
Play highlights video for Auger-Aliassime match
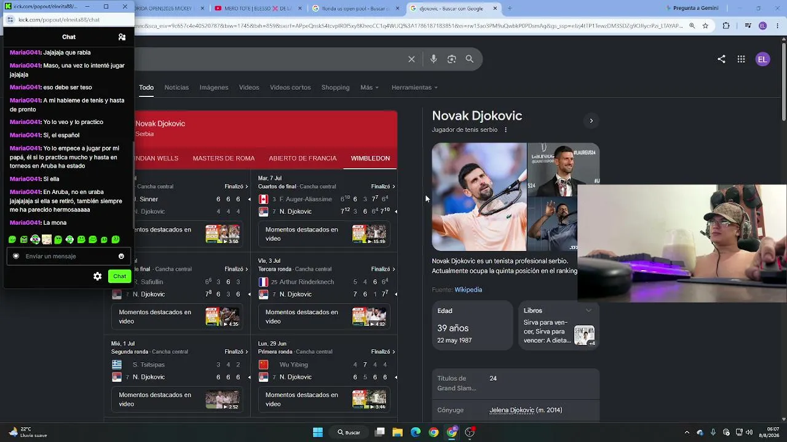pos(369,234)
